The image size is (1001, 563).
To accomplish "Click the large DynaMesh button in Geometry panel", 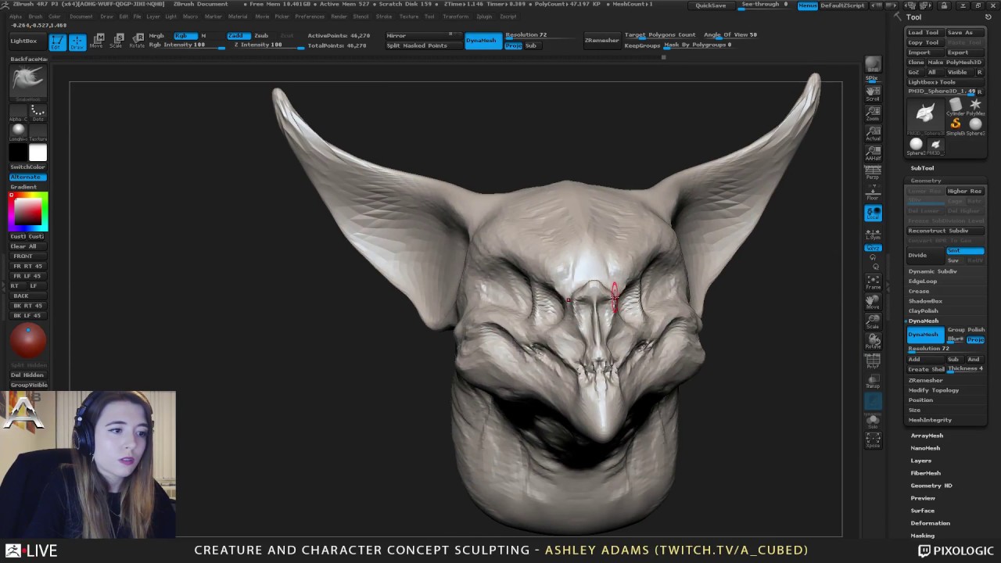I will pyautogui.click(x=925, y=335).
